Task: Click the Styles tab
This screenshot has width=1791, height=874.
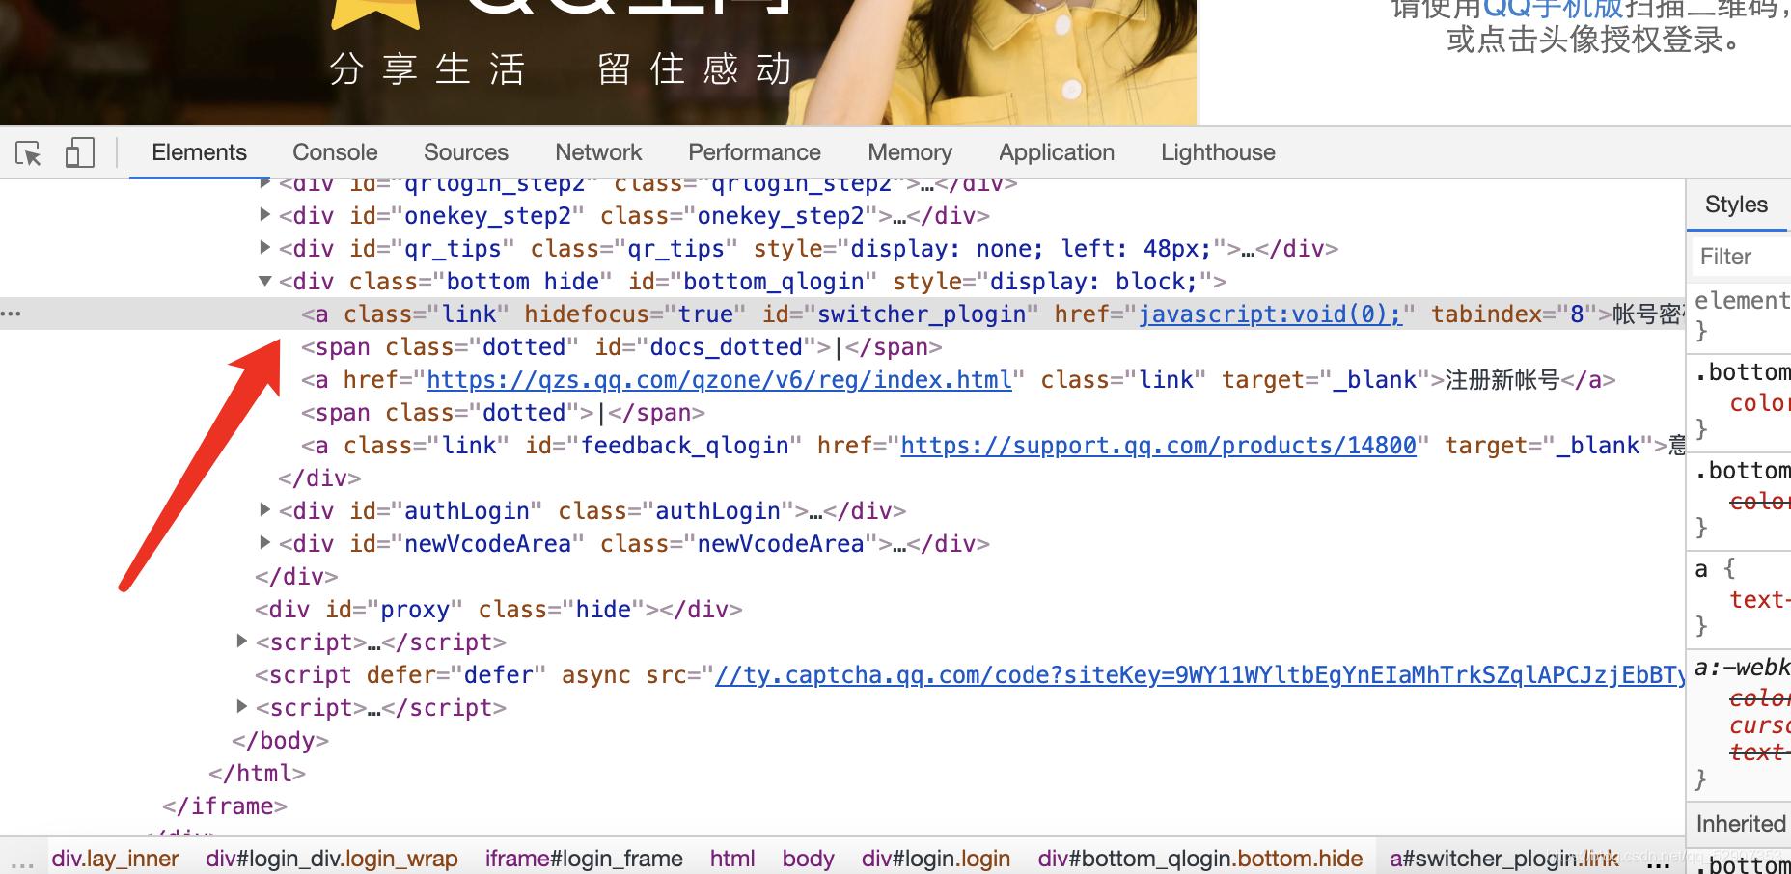Action: 1735,205
